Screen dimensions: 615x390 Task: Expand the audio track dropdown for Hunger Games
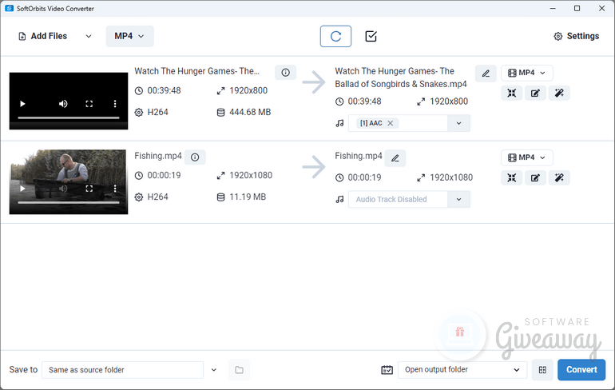click(458, 123)
